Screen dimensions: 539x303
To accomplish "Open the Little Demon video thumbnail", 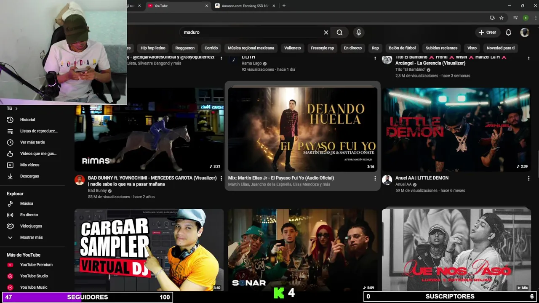I will click(456, 129).
